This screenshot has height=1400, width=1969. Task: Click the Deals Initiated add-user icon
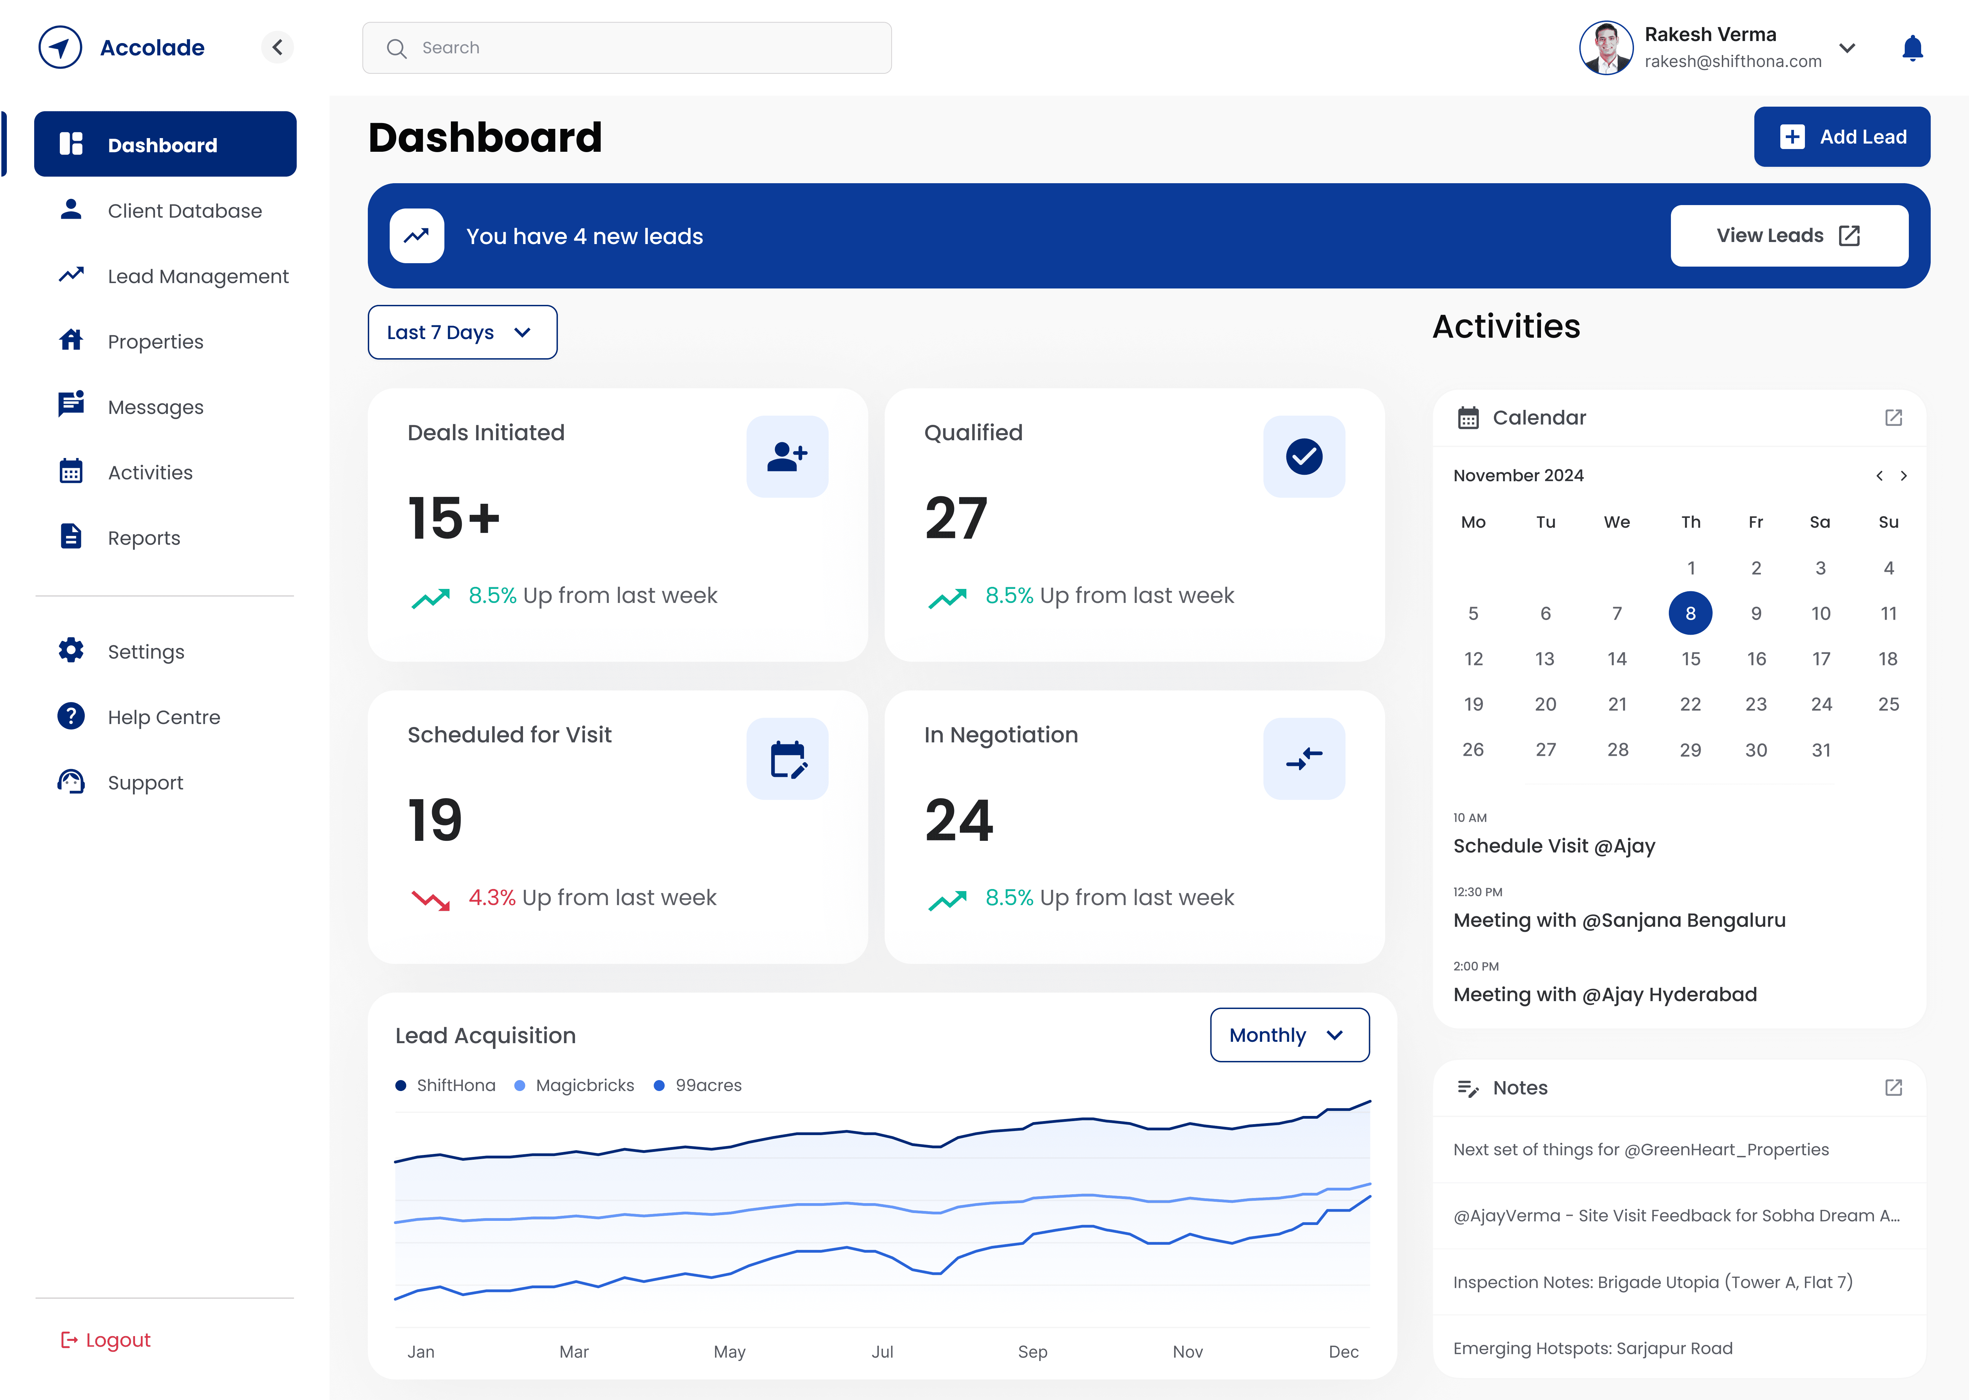(786, 457)
